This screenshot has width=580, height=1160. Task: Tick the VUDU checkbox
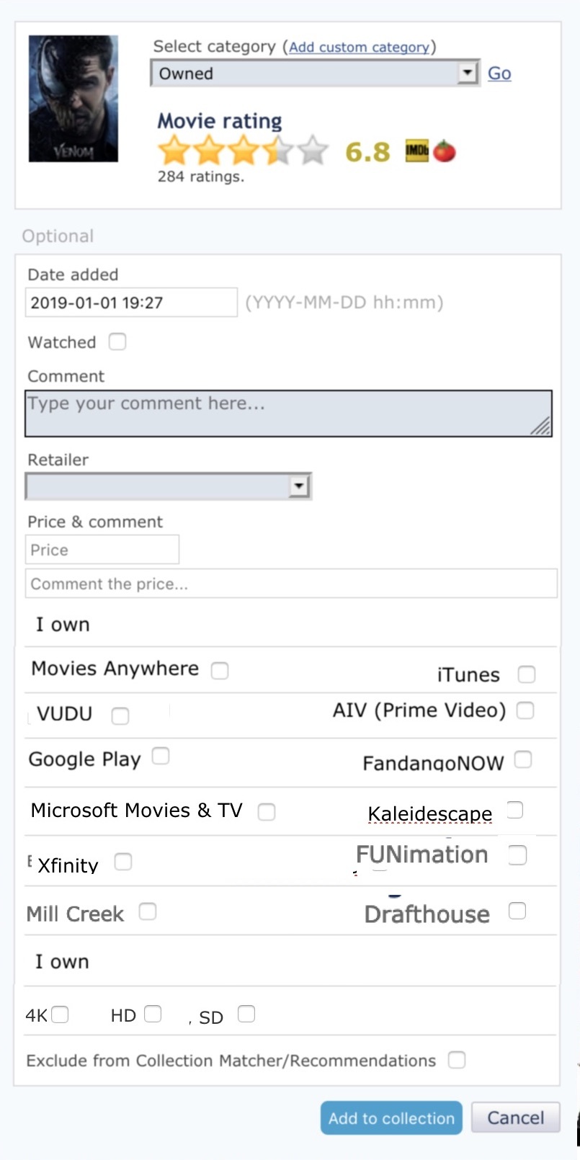pos(120,715)
